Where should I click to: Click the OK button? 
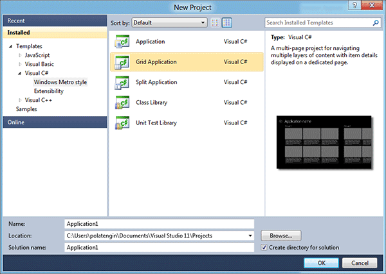coord(321,263)
